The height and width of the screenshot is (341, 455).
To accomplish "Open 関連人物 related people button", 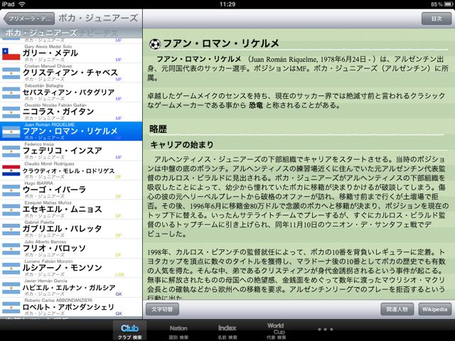I will (x=397, y=309).
